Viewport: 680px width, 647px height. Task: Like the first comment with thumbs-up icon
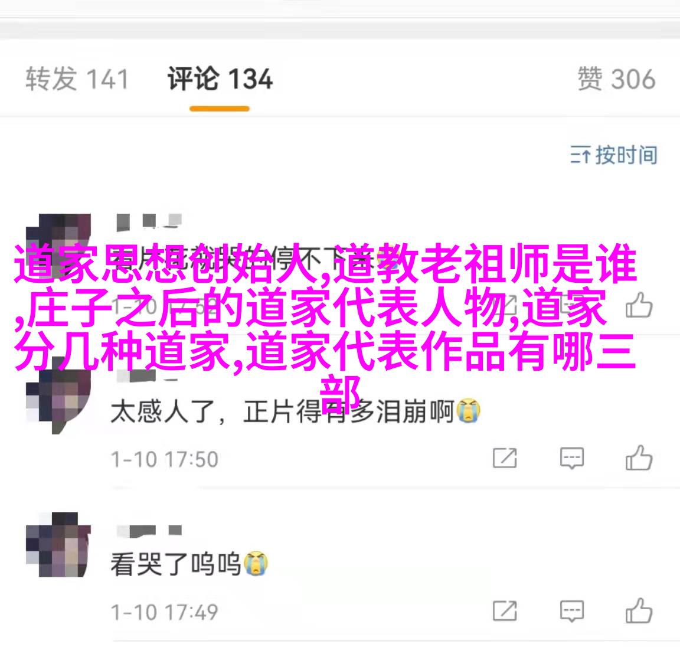639,305
